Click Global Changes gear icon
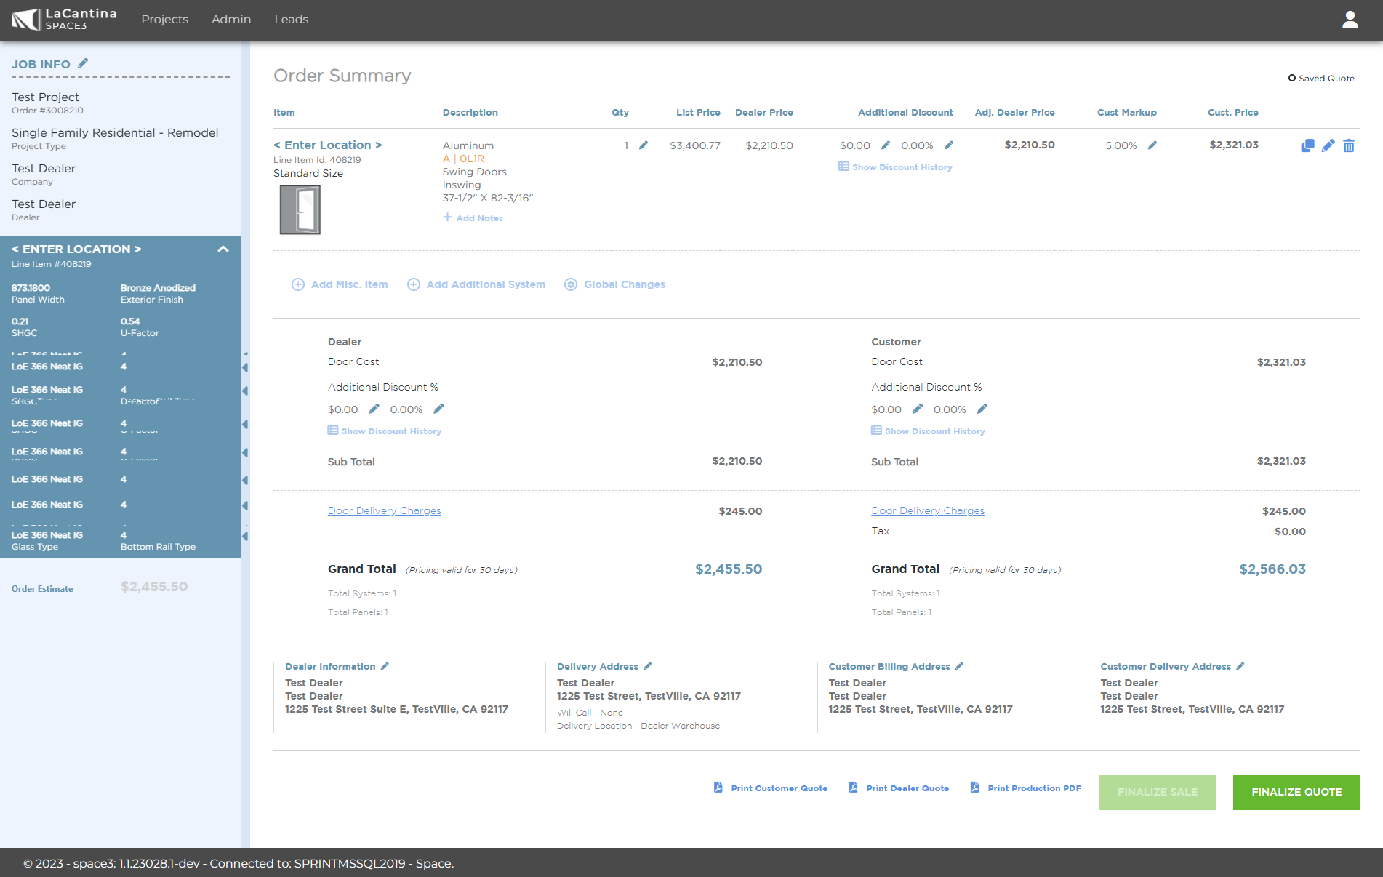Image resolution: width=1383 pixels, height=877 pixels. coord(571,284)
